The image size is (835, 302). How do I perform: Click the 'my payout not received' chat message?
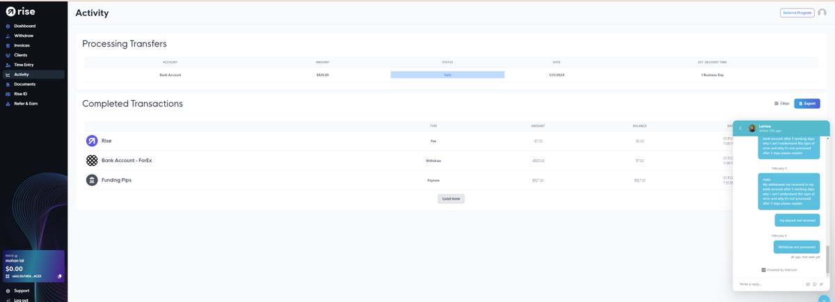pos(797,221)
